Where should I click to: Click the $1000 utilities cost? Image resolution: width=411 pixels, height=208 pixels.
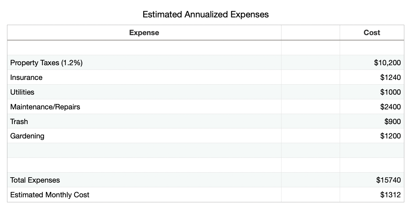pyautogui.click(x=372, y=92)
